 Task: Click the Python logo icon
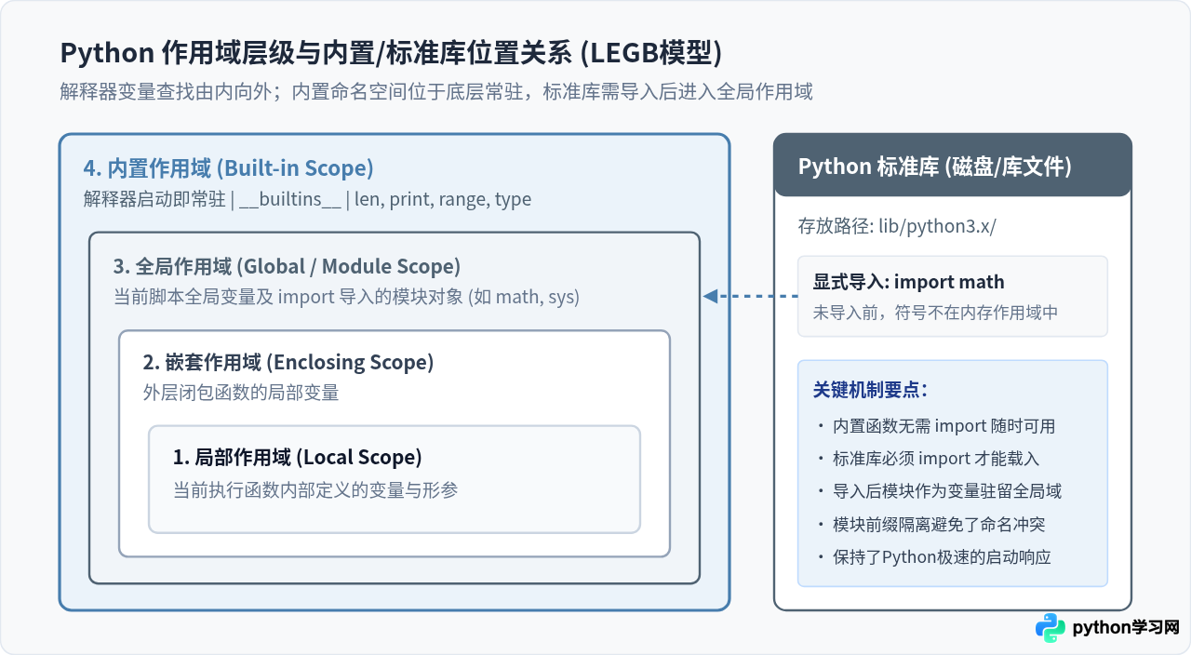[1050, 628]
